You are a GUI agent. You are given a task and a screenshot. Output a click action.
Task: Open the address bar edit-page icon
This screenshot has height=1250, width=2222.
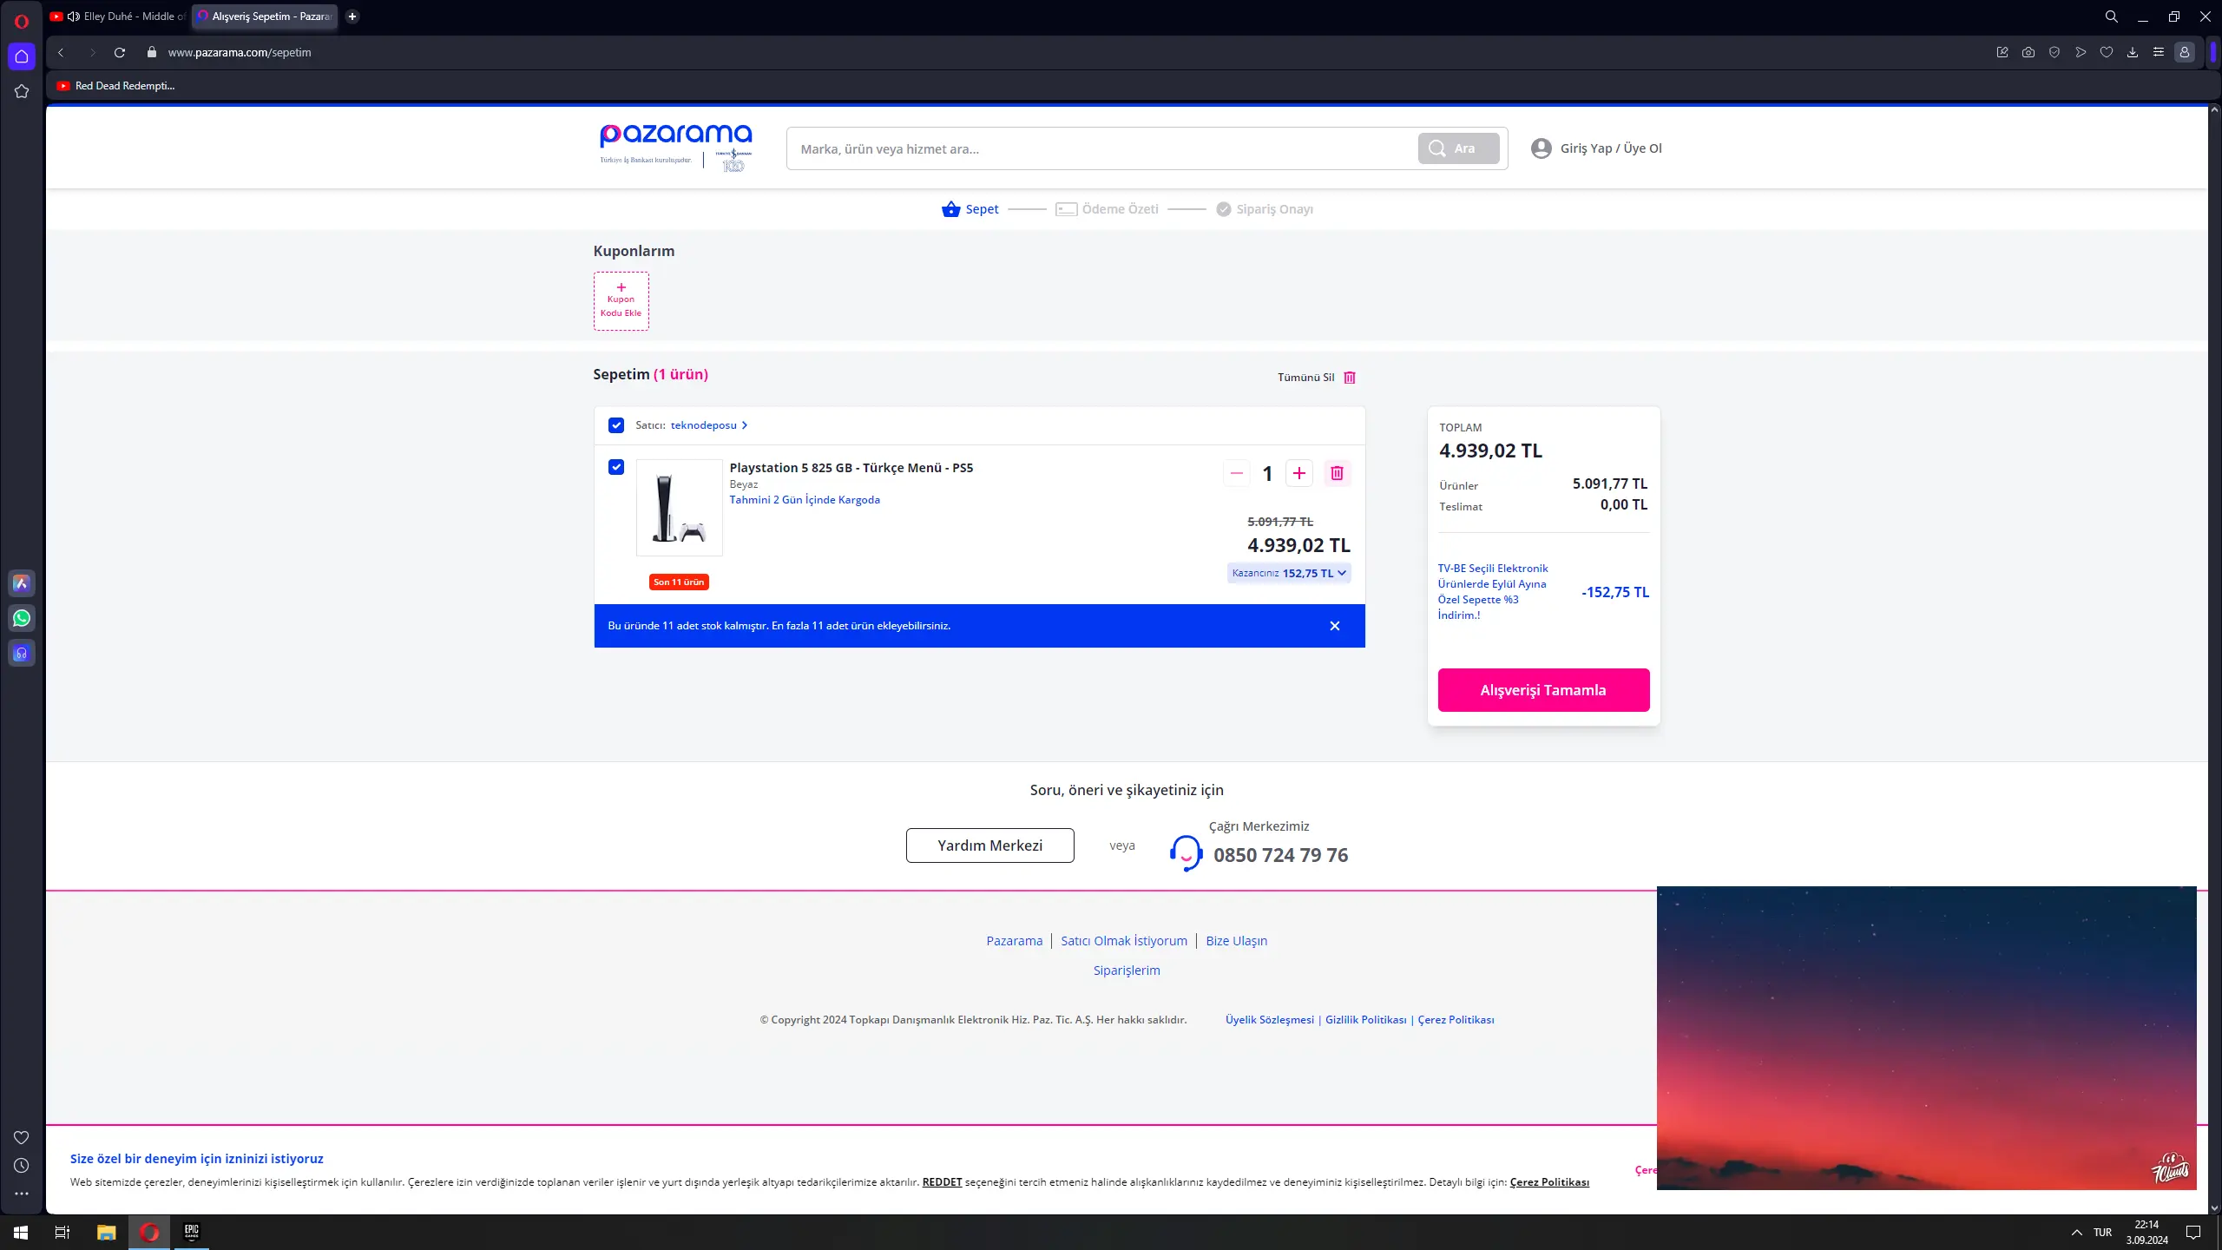point(2002,52)
